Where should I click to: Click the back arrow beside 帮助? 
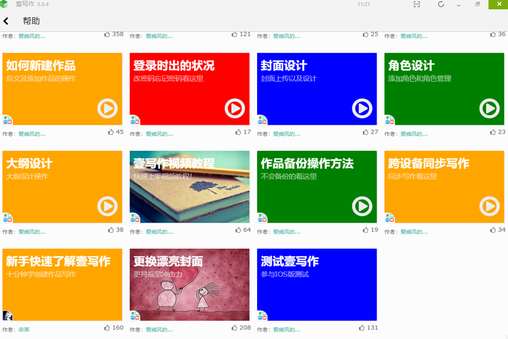coord(6,21)
